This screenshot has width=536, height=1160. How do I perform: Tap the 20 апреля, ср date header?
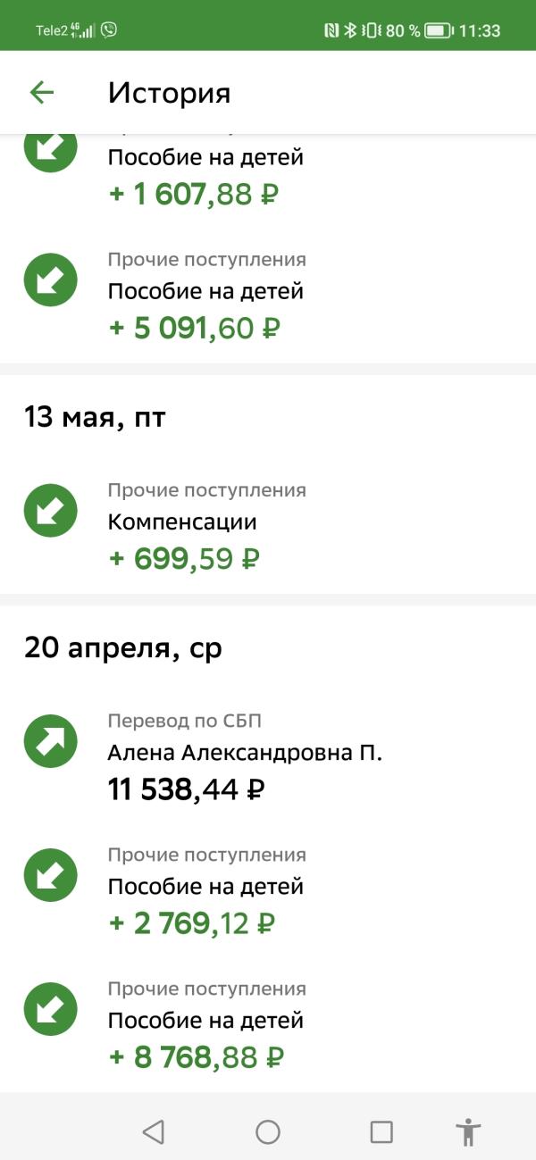[x=123, y=647]
